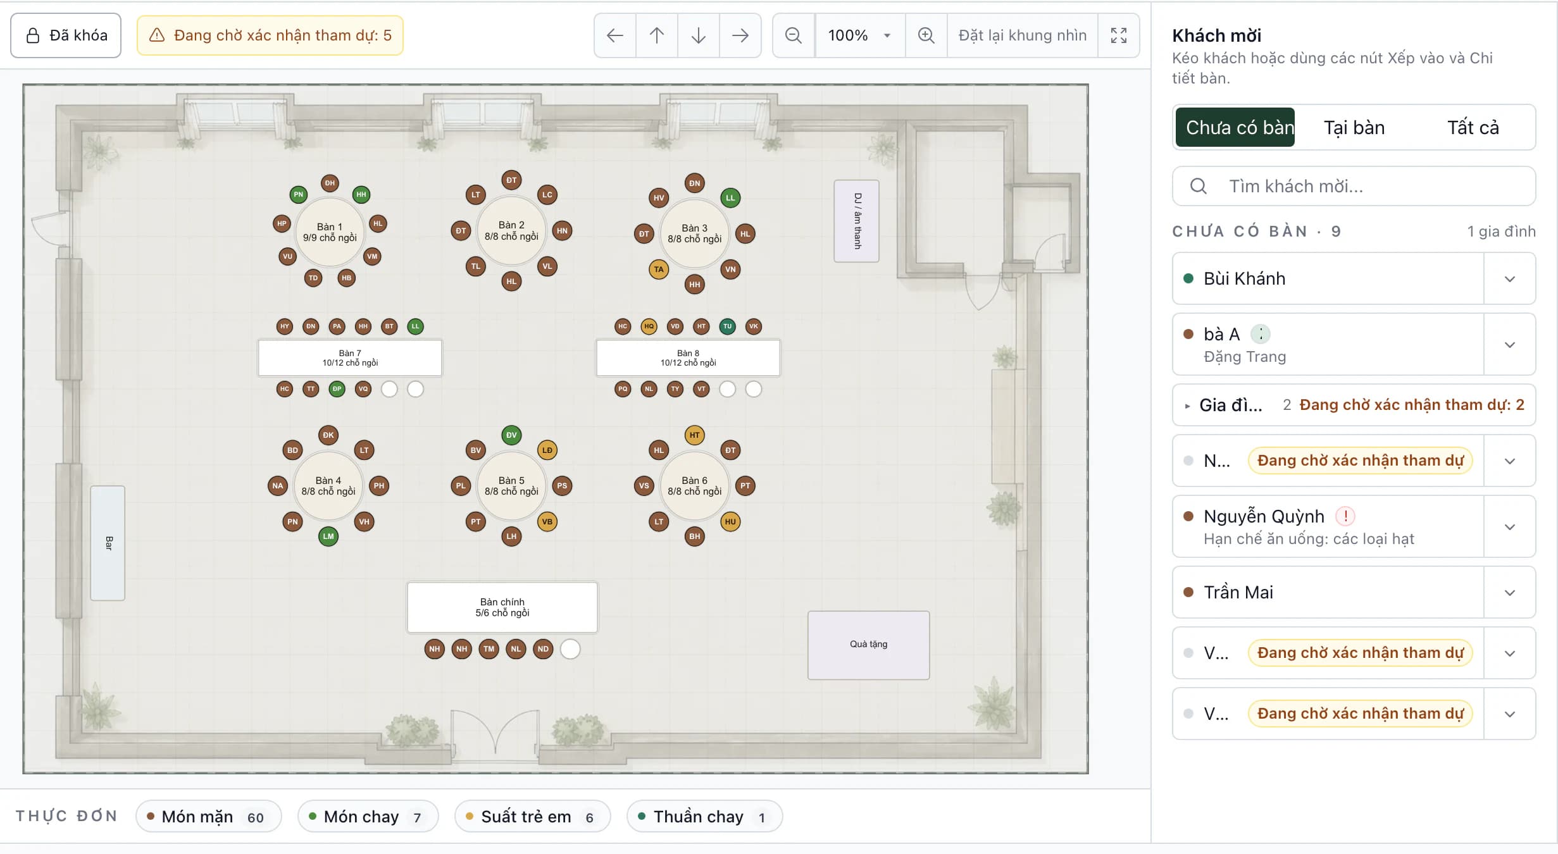Filter by Suất trẻ em menu chip
The height and width of the screenshot is (854, 1558).
(532, 817)
